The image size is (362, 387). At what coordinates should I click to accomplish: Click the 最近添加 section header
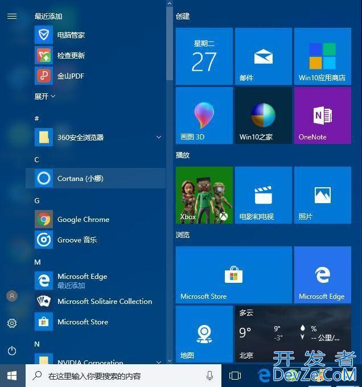point(48,17)
